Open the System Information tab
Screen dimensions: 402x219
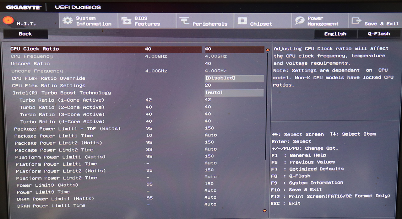[x=89, y=21]
